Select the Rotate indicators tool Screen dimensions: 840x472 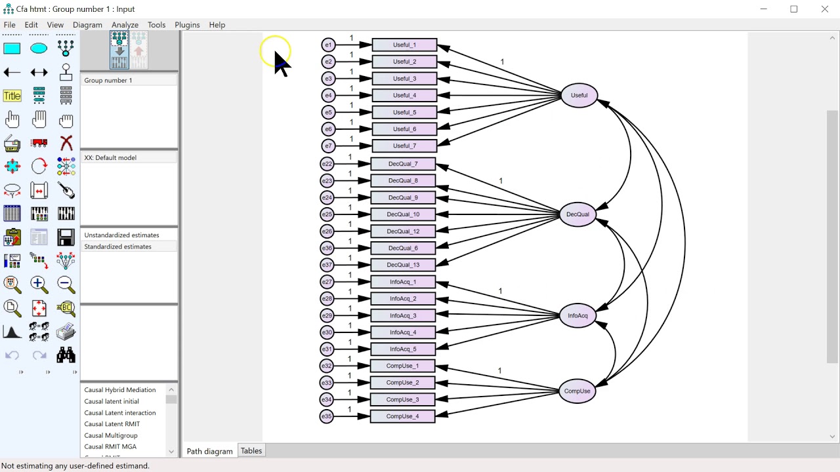tap(39, 167)
